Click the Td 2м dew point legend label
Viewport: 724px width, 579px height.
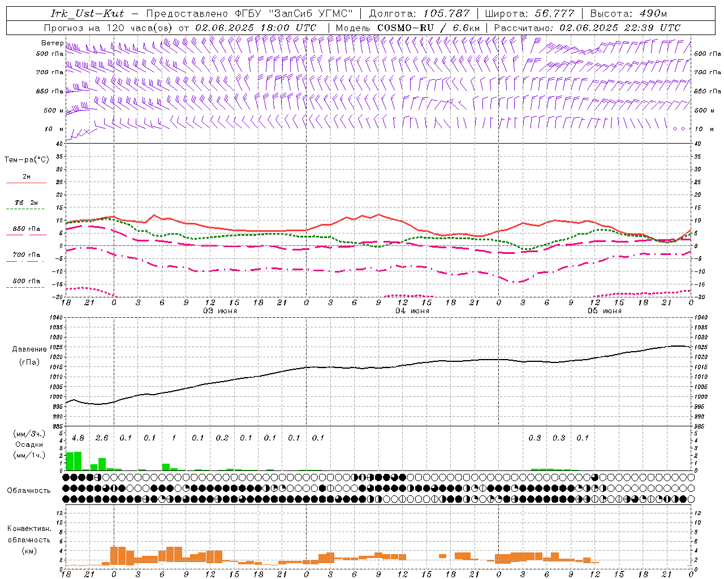coord(26,202)
